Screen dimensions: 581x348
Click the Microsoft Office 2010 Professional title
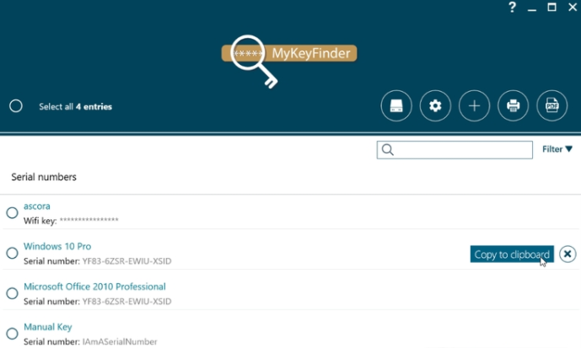[94, 286]
